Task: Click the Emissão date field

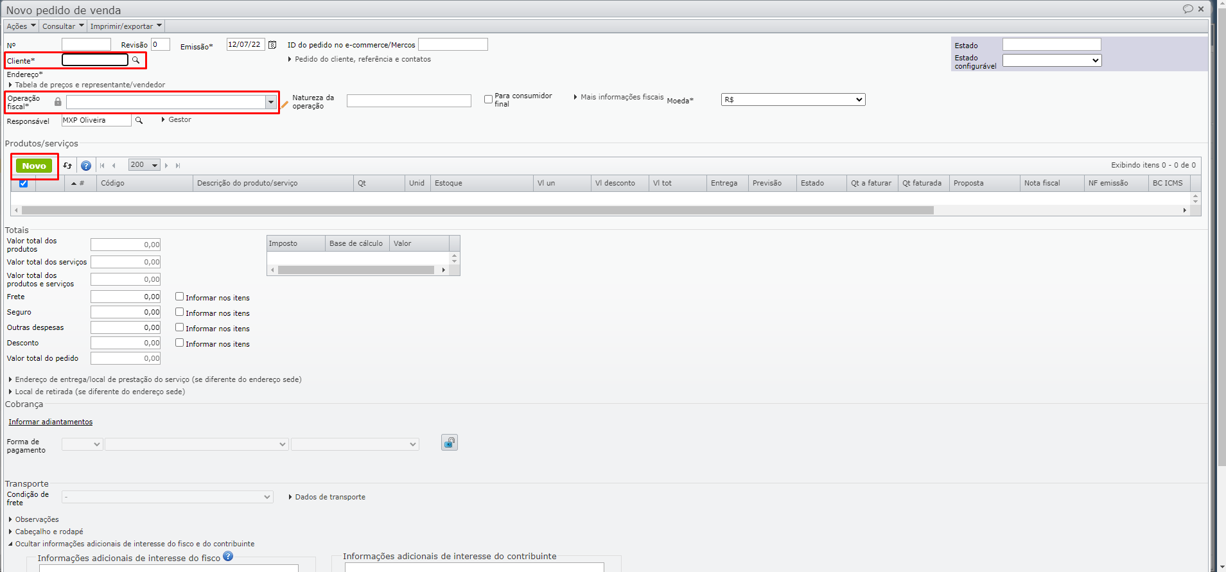Action: 245,44
